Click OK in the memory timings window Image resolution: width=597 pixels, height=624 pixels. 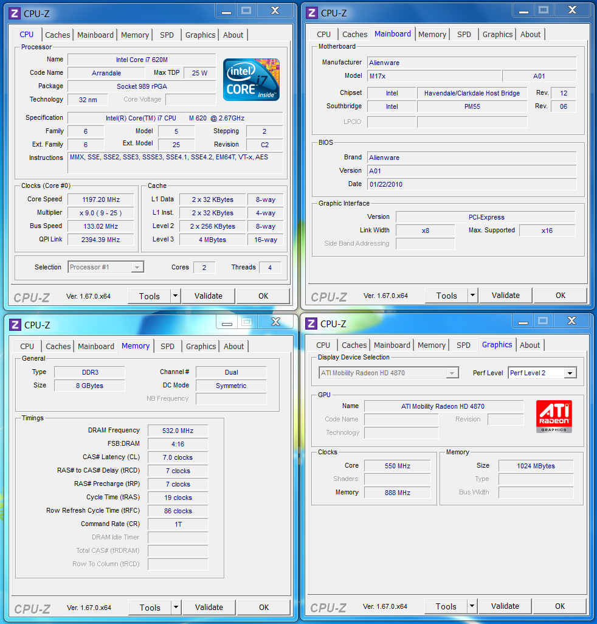pyautogui.click(x=263, y=607)
